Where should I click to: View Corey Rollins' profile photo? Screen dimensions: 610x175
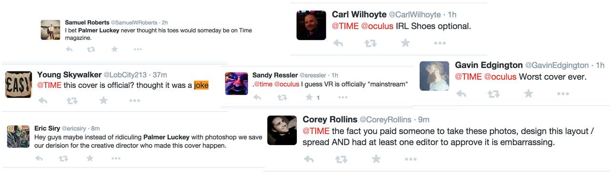point(282,130)
